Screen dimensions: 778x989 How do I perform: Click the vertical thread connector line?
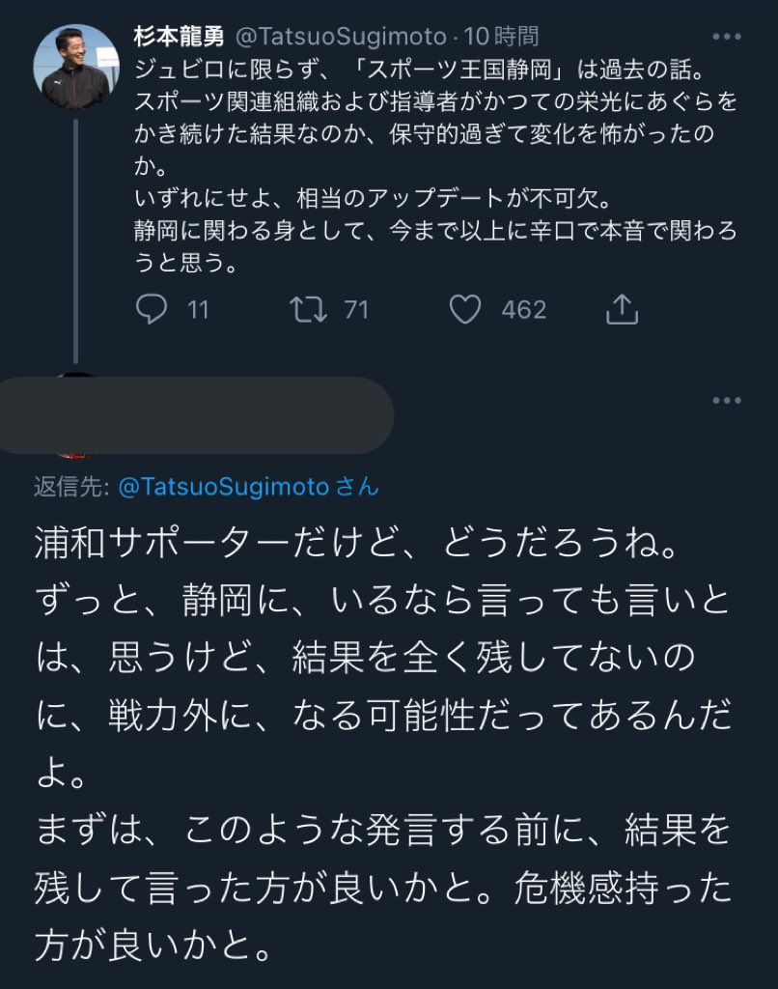(x=75, y=241)
